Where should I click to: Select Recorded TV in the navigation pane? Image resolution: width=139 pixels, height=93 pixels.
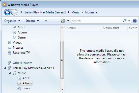(x=21, y=53)
